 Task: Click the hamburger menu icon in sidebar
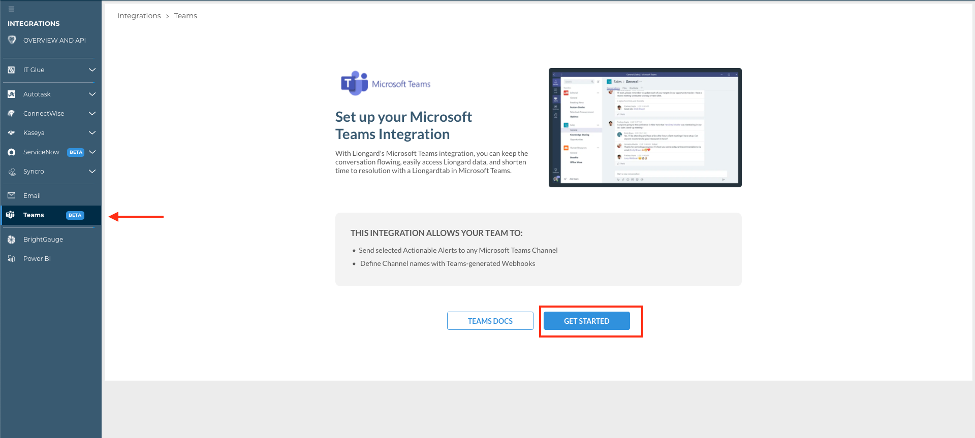click(11, 9)
